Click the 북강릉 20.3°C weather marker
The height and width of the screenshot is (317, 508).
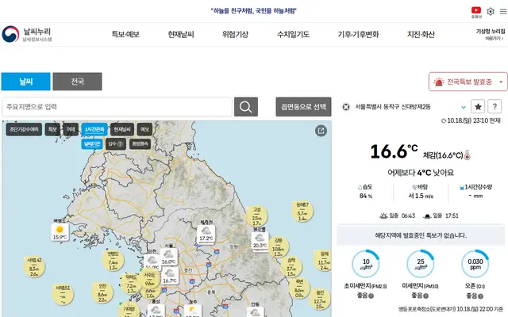pos(260,240)
